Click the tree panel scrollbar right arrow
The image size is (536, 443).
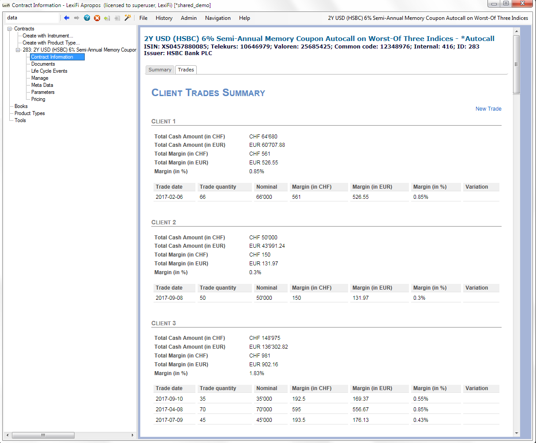(132, 435)
